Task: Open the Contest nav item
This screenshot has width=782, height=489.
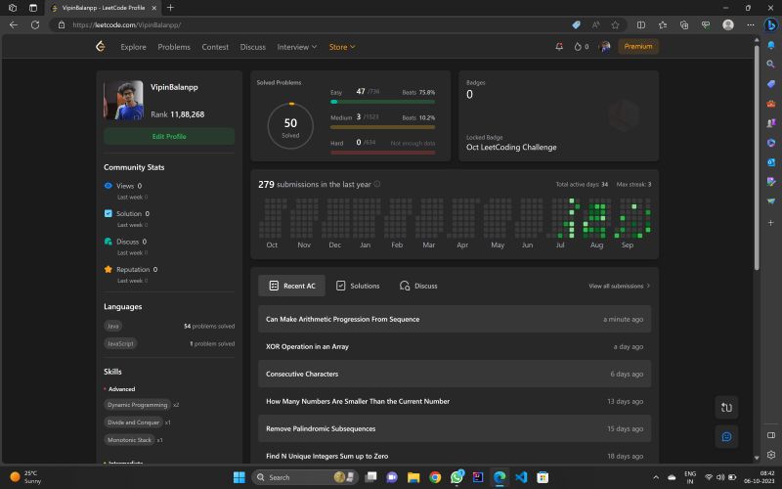Action: (215, 47)
